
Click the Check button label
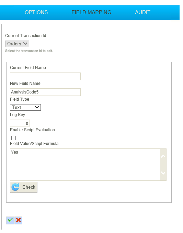pos(29,187)
